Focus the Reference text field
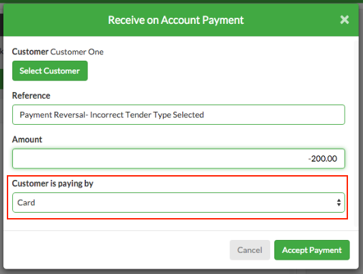363x274 pixels. pos(179,115)
